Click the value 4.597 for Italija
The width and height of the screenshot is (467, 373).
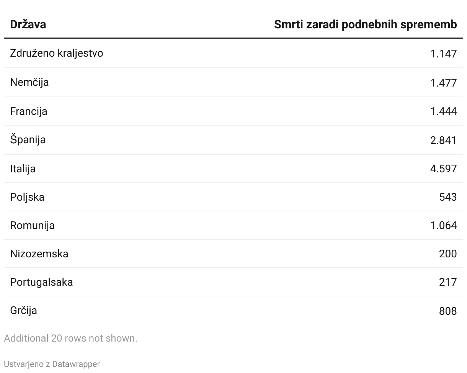443,169
